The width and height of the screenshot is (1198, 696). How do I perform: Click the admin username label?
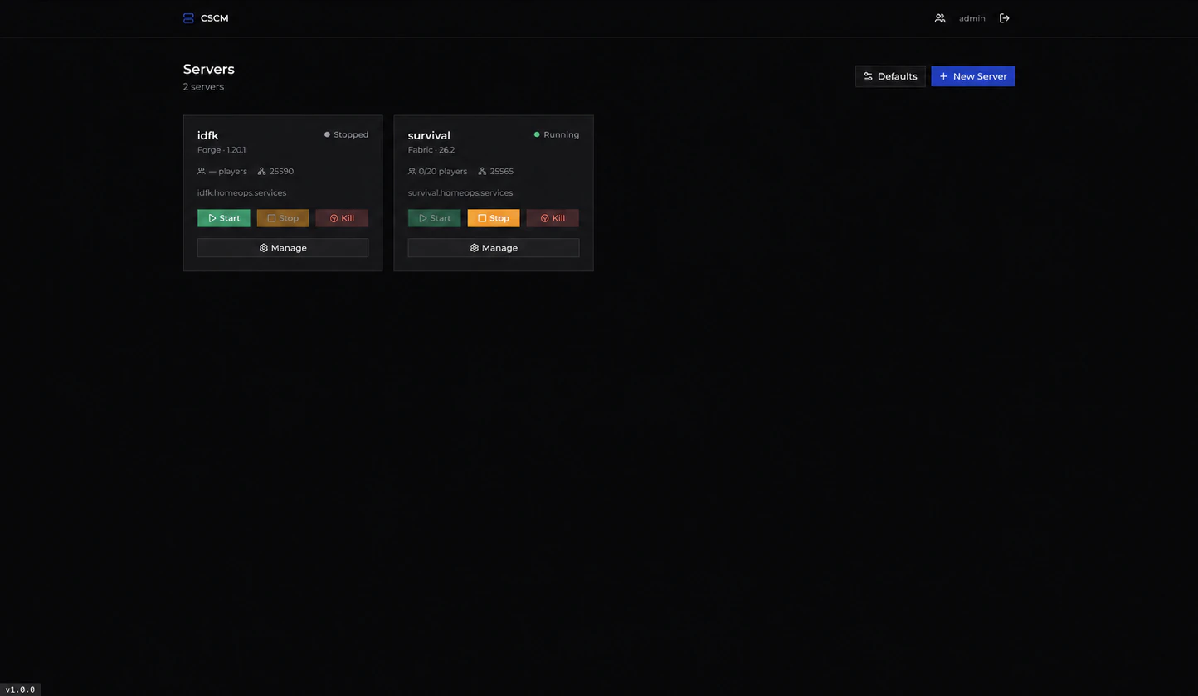tap(972, 18)
